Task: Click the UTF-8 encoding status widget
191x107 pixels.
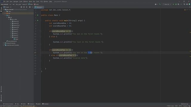Action: click(180, 106)
